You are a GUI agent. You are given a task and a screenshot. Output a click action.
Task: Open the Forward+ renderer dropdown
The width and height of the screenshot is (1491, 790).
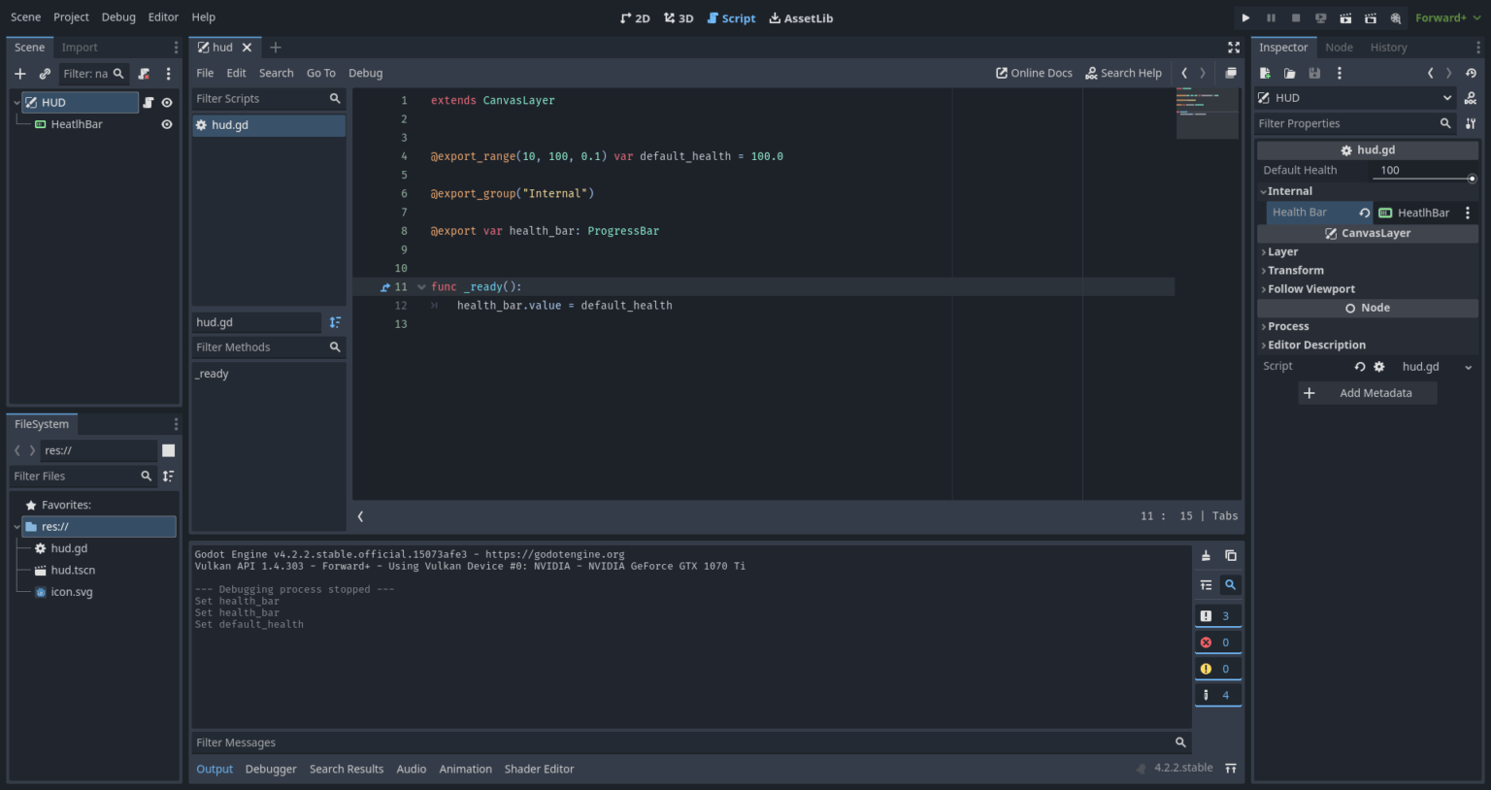pyautogui.click(x=1447, y=18)
